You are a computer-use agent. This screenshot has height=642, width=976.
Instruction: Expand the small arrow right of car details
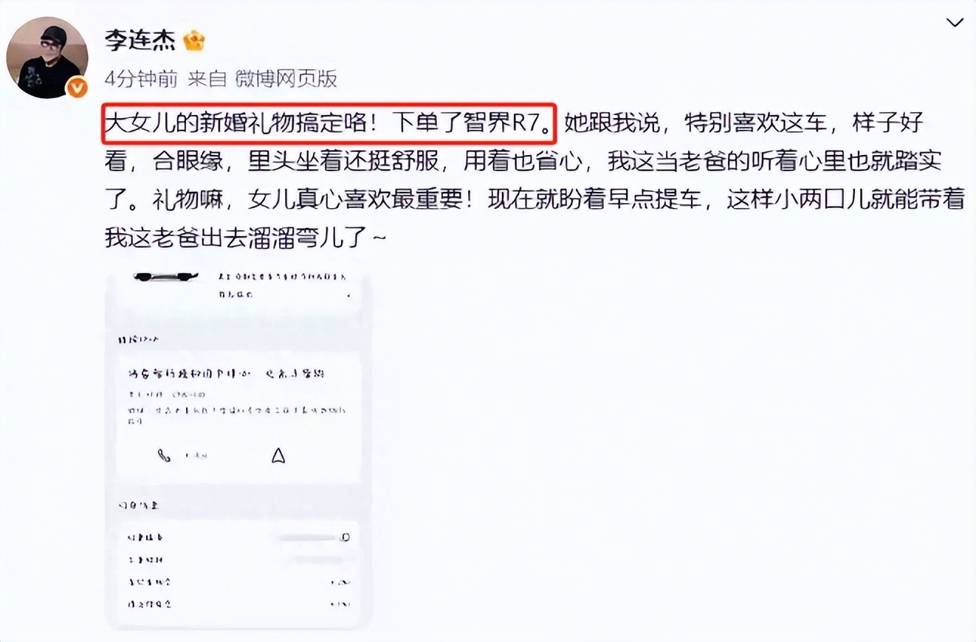tap(348, 294)
